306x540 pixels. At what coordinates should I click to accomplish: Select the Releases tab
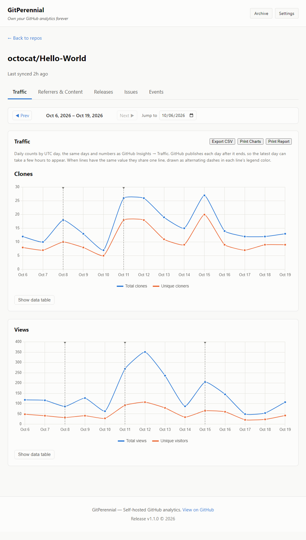[x=104, y=92]
